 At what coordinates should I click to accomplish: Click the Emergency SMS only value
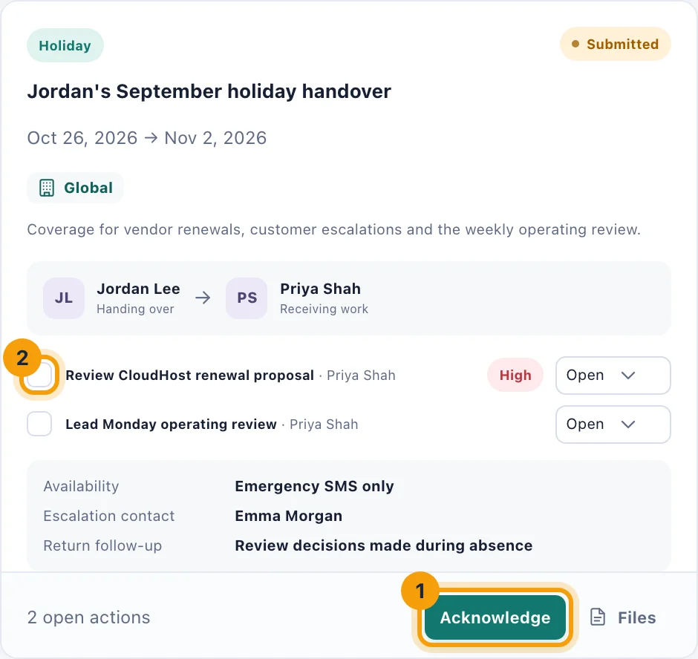314,486
